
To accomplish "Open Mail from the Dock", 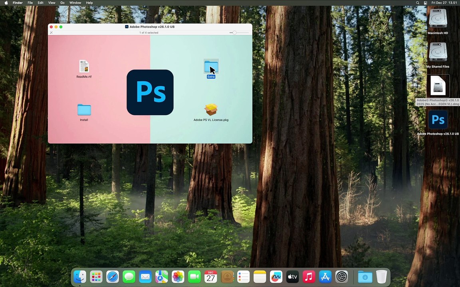I will [145, 277].
